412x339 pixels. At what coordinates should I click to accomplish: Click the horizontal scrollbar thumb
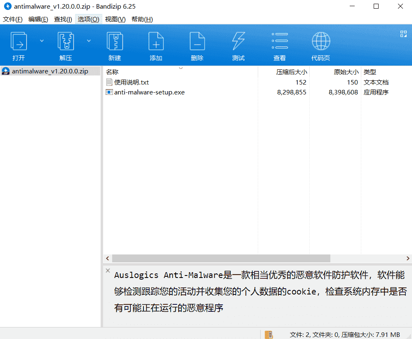tap(221, 258)
